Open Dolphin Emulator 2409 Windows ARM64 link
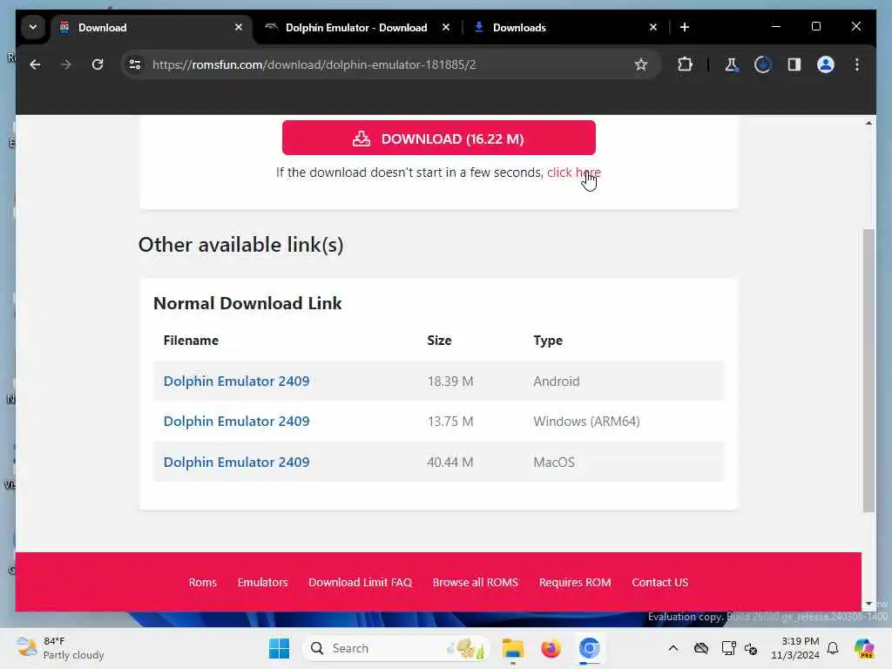This screenshot has width=892, height=669. pos(236,422)
